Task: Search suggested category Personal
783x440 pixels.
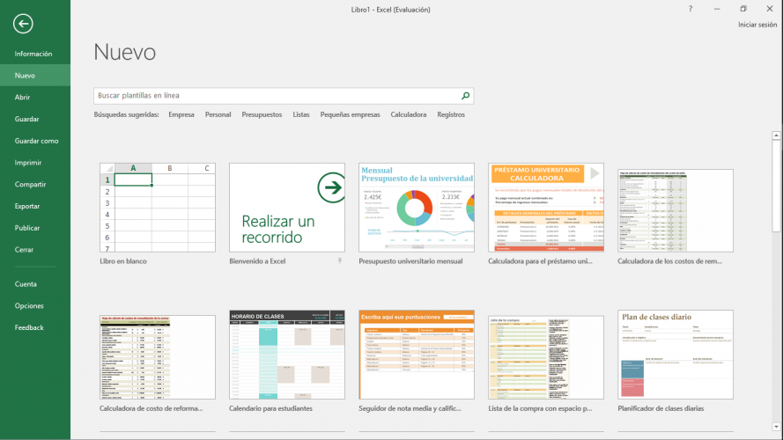Action: coord(218,114)
